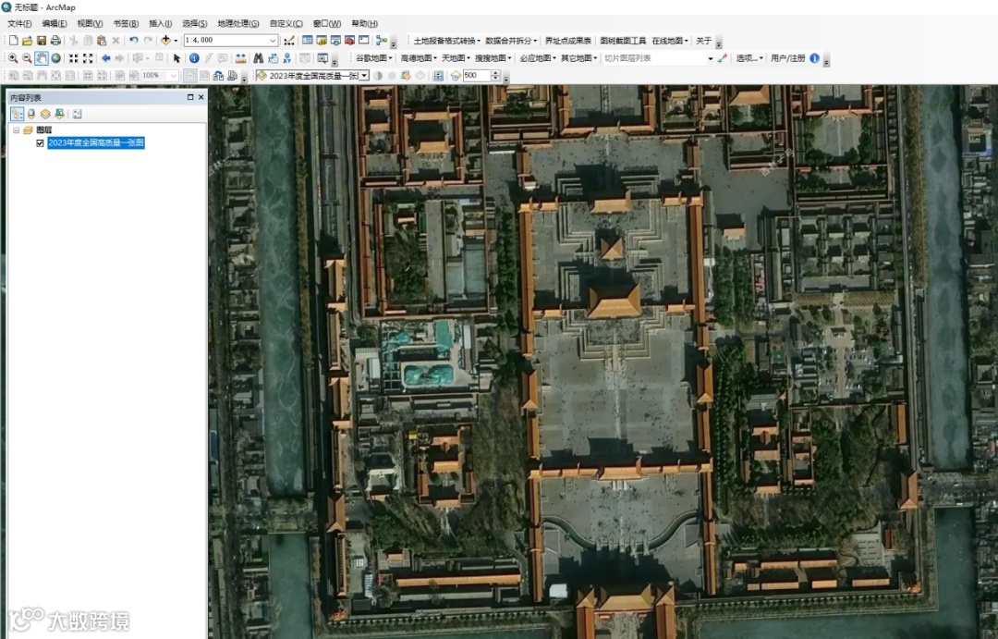The image size is (998, 639).
Task: Open the Find binoculars tool
Action: [258, 58]
